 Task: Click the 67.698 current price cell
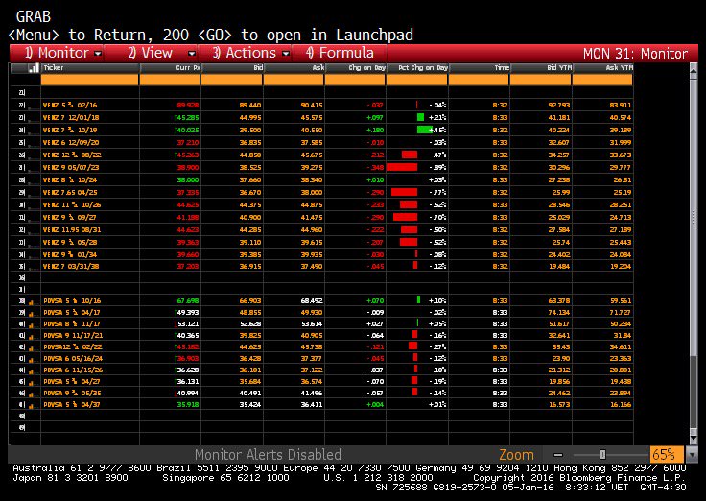pos(188,301)
